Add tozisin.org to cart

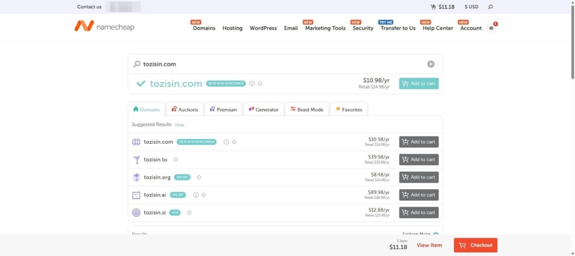click(x=419, y=177)
